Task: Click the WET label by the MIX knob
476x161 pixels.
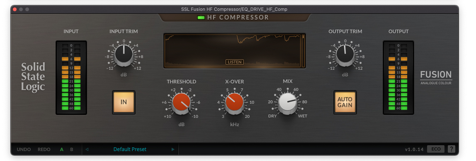Action: (x=302, y=116)
